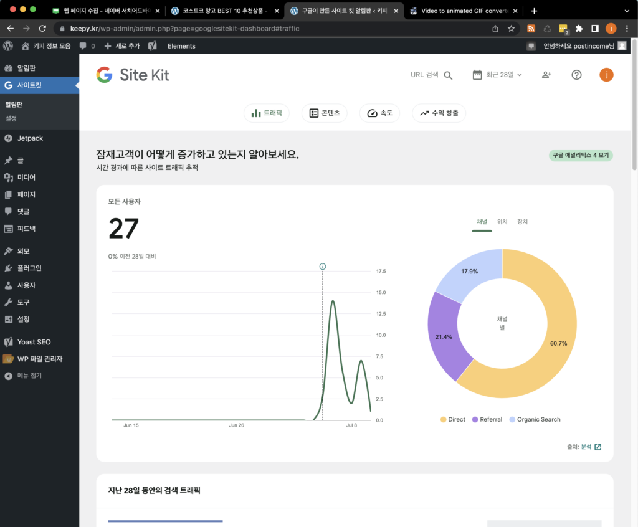The height and width of the screenshot is (527, 638).
Task: Toggle the browser side panel icon
Action: 595,29
